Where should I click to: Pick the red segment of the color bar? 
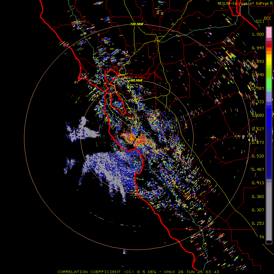click(269, 45)
